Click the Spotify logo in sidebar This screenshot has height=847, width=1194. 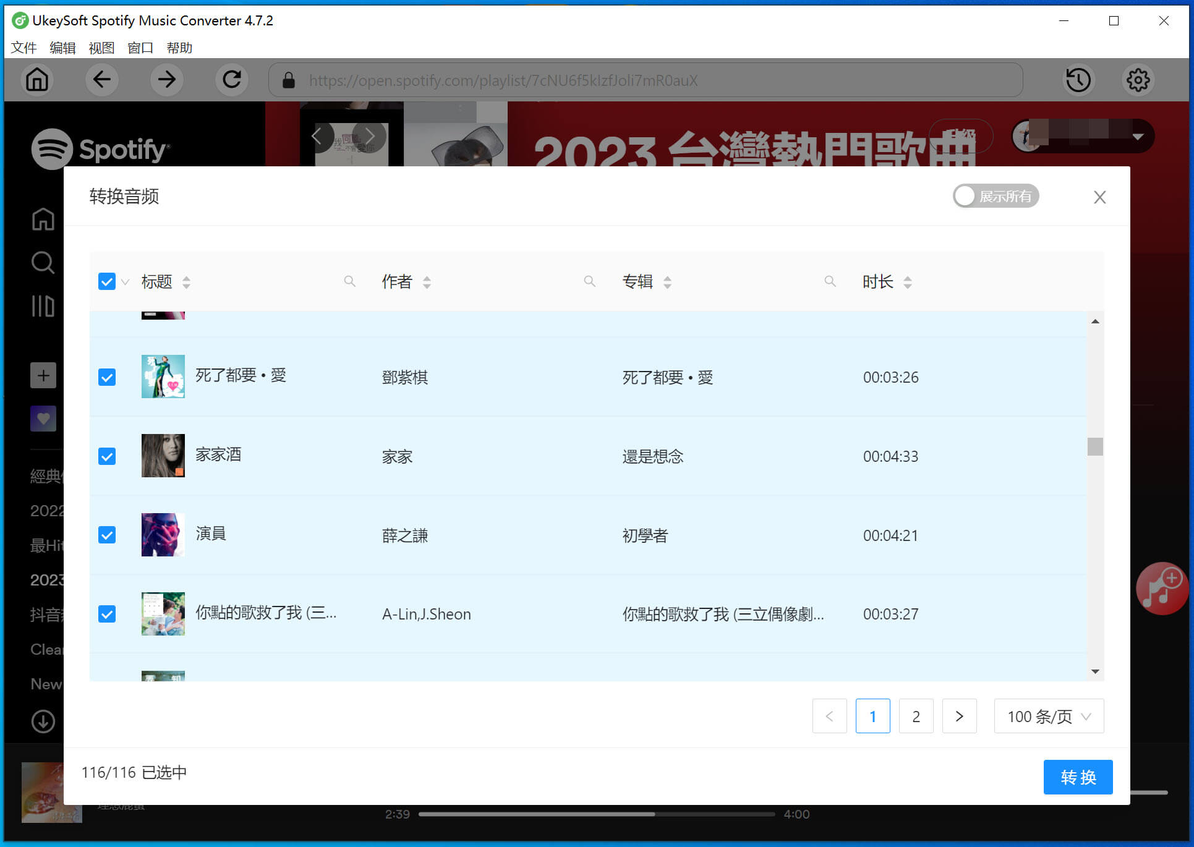(x=101, y=148)
